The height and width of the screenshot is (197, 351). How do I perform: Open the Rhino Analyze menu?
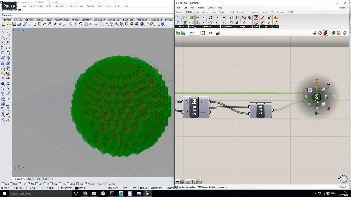(90, 6)
